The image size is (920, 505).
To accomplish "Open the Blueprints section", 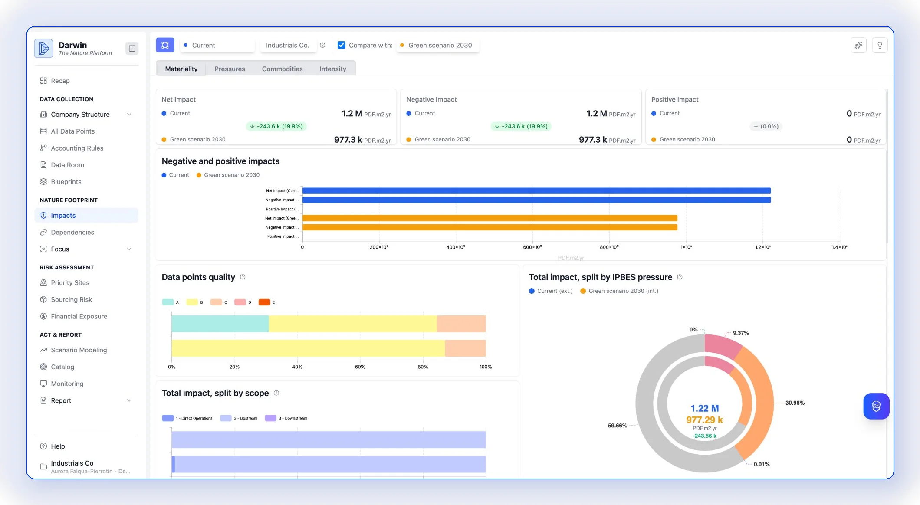I will click(66, 181).
